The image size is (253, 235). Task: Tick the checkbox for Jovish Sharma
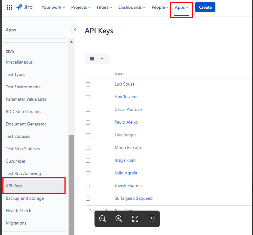coord(88,186)
